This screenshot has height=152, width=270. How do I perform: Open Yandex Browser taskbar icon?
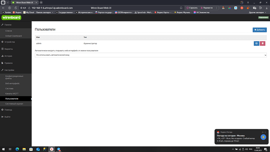pyautogui.click(x=52, y=149)
